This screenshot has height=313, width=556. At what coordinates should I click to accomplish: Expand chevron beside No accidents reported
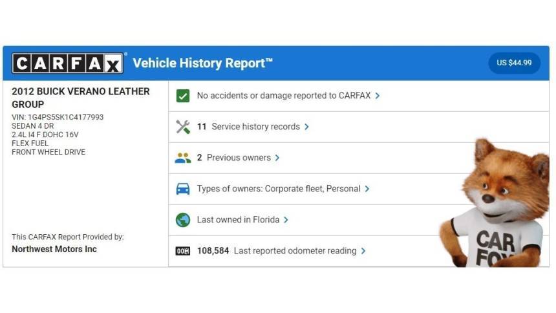378,96
